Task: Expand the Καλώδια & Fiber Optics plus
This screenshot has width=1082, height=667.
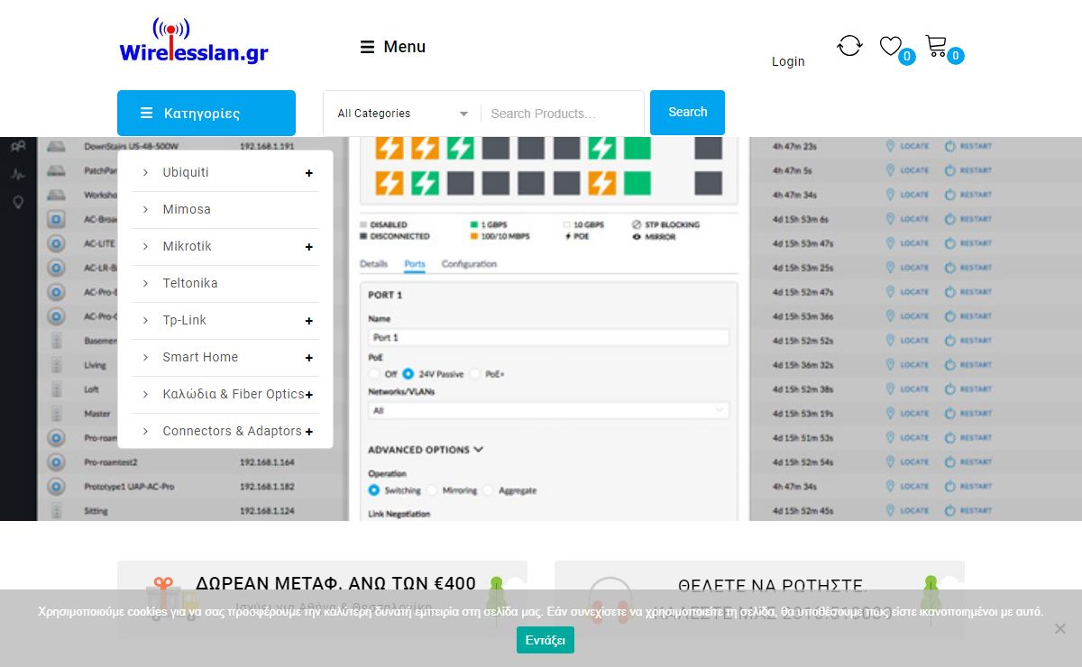Action: coord(309,395)
